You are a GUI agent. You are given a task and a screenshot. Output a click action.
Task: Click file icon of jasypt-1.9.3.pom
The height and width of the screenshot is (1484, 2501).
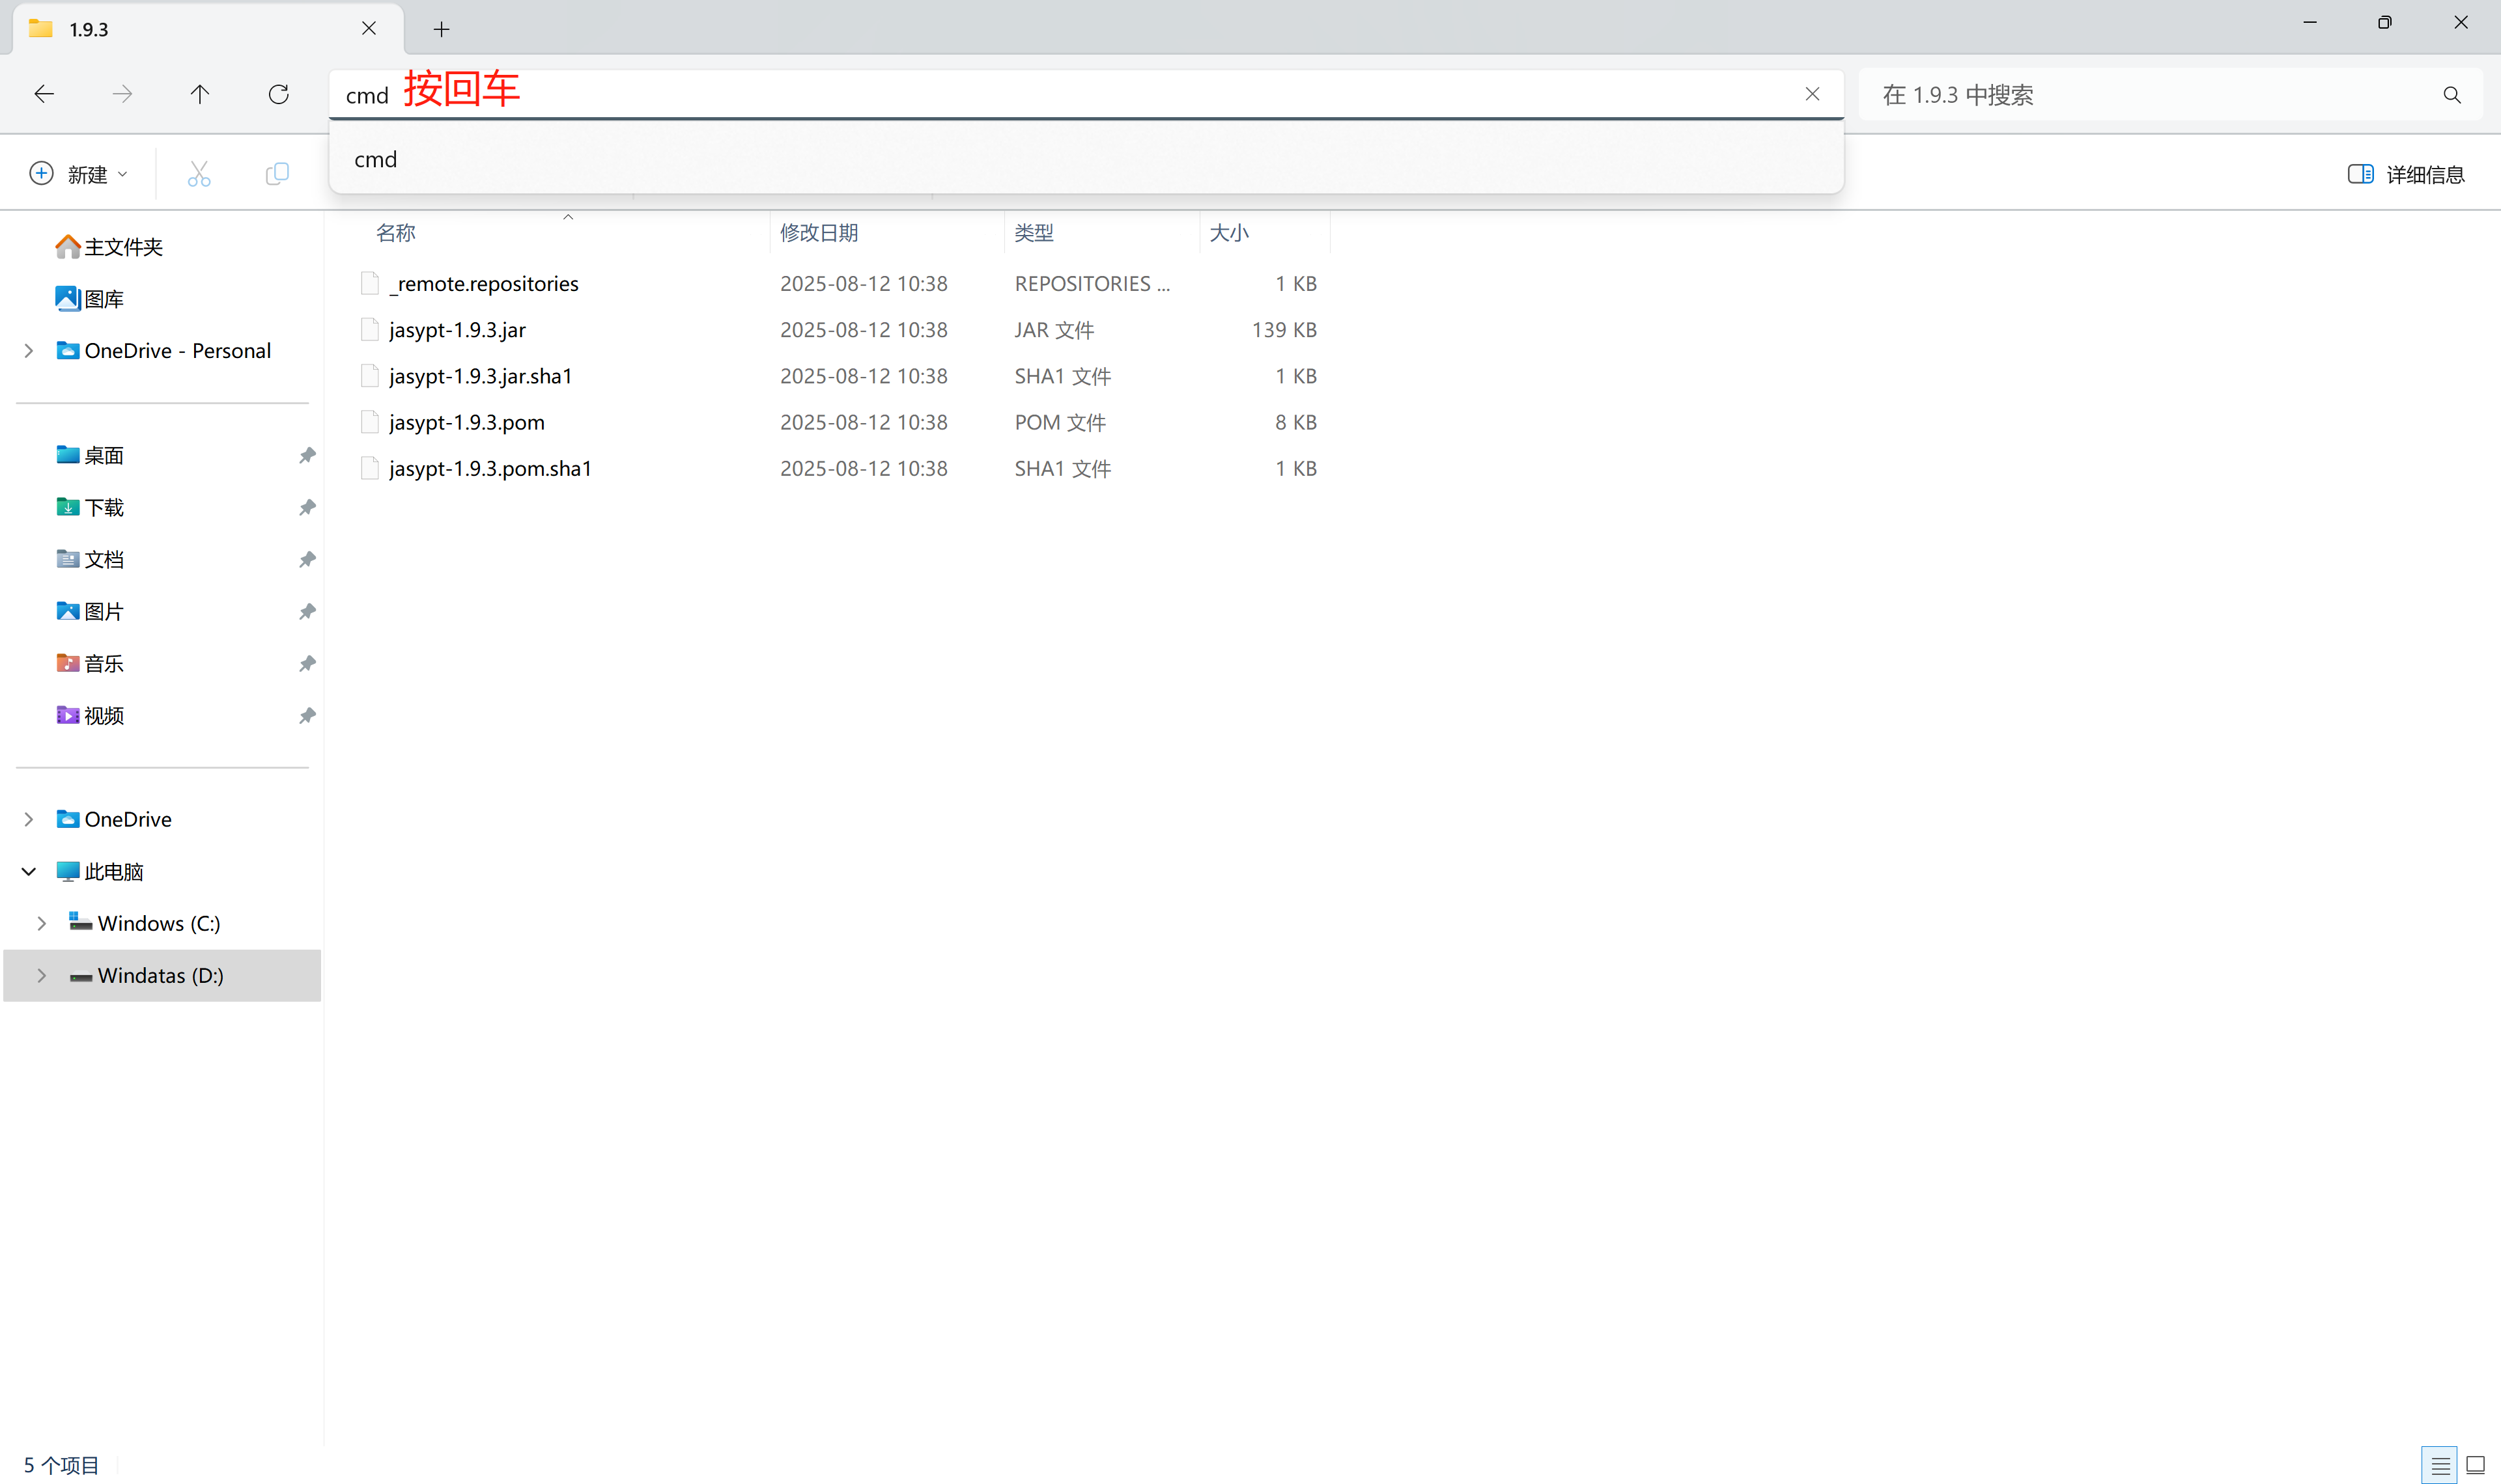(370, 422)
